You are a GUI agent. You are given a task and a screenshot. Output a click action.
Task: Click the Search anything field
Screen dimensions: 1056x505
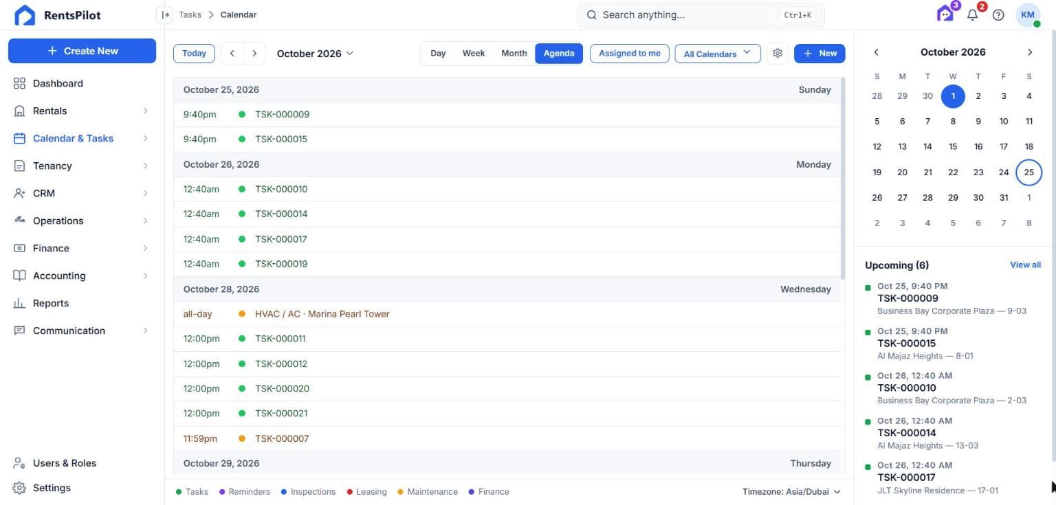click(701, 14)
